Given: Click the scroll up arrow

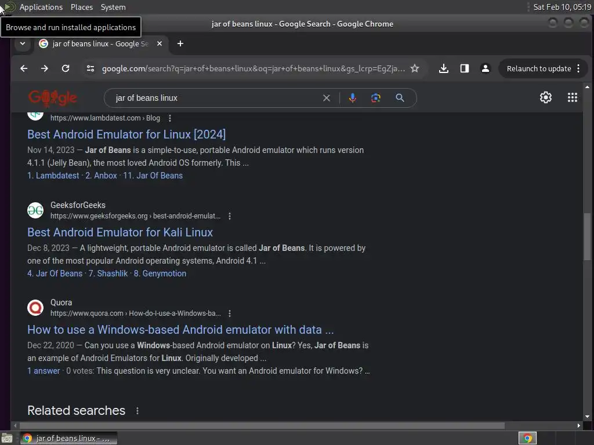Looking at the screenshot, I should pyautogui.click(x=587, y=87).
